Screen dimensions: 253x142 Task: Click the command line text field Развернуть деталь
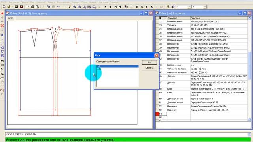(x=126, y=134)
